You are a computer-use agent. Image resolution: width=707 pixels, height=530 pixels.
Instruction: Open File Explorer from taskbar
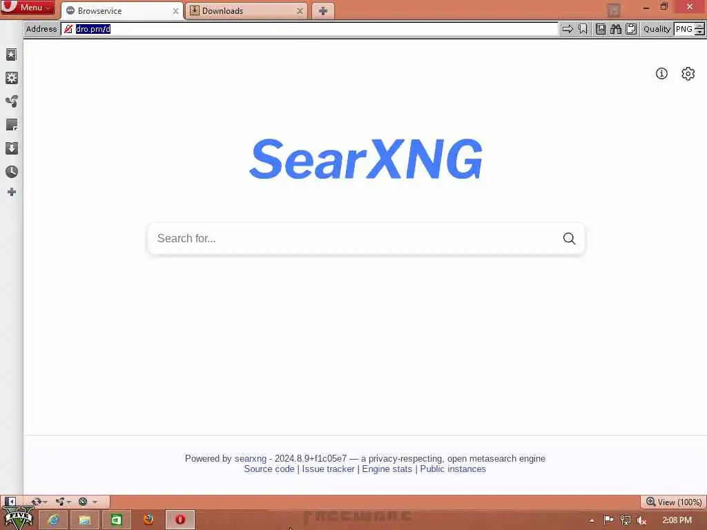coord(84,520)
